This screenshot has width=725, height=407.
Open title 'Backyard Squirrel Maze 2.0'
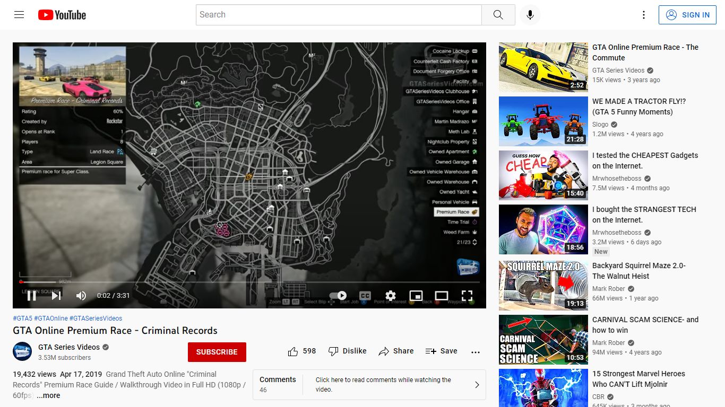[x=639, y=271]
